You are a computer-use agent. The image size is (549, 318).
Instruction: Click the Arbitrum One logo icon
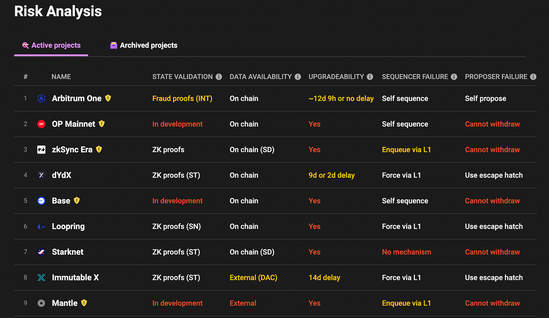pos(41,98)
